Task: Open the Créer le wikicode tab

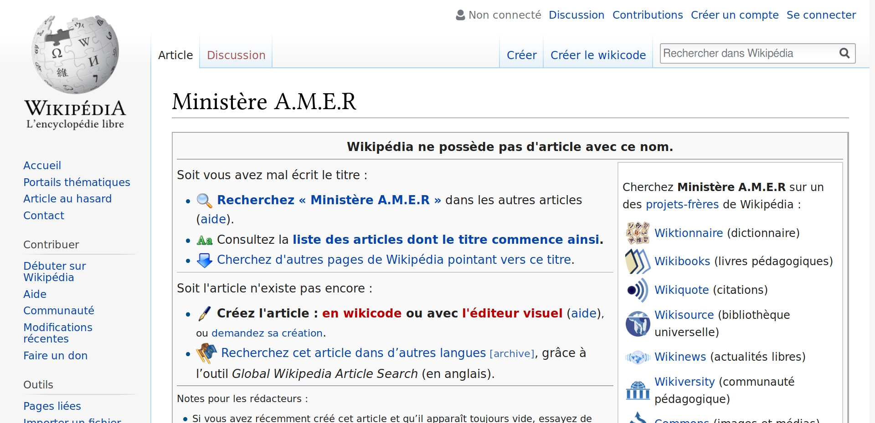Action: click(598, 55)
